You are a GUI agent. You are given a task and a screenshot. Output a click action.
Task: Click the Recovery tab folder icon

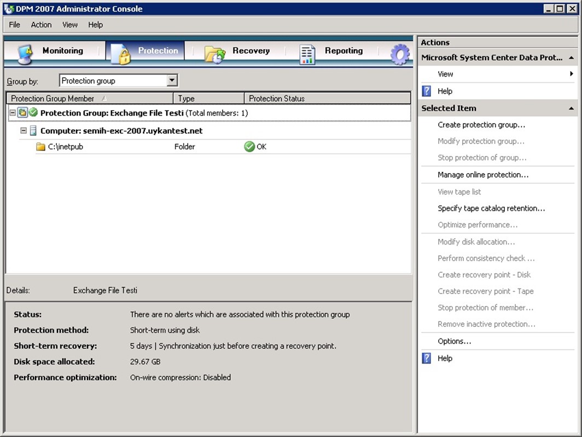tap(215, 54)
